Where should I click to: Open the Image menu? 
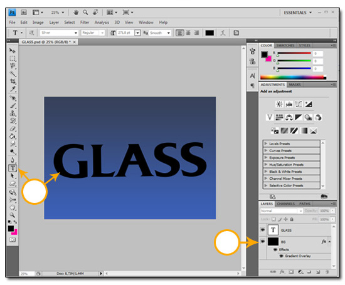(38, 23)
